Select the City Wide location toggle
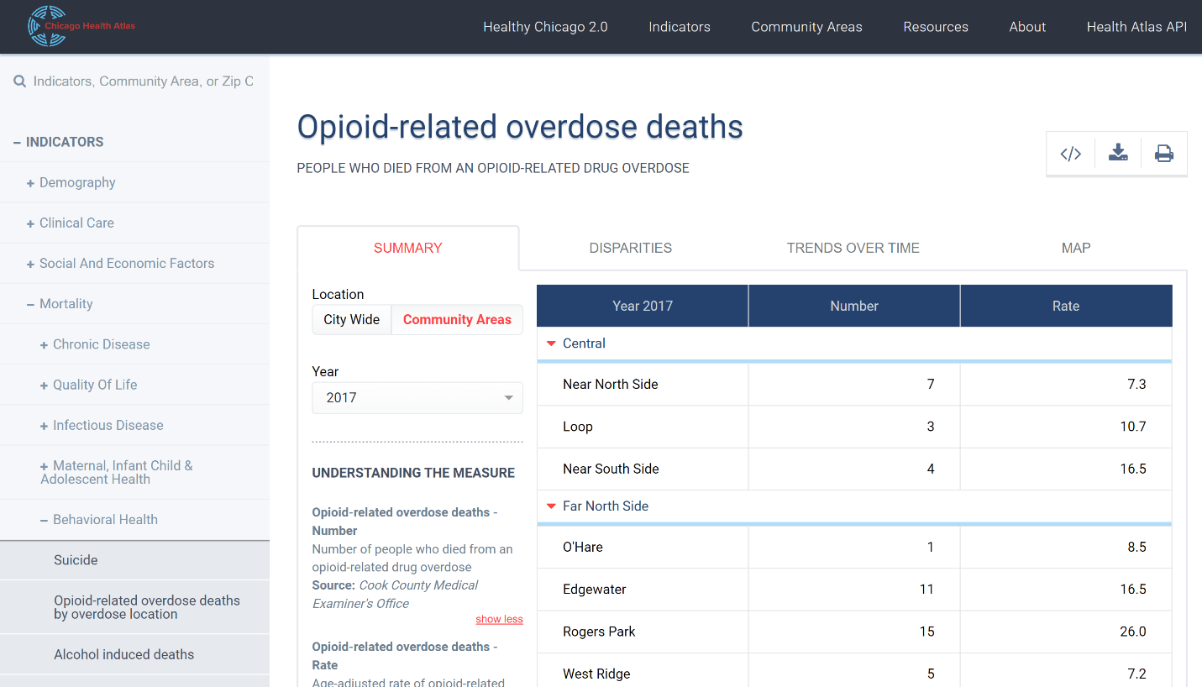 (352, 319)
